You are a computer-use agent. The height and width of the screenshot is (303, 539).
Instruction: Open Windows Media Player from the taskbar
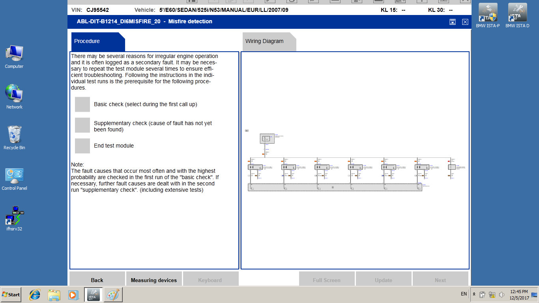pos(73,294)
